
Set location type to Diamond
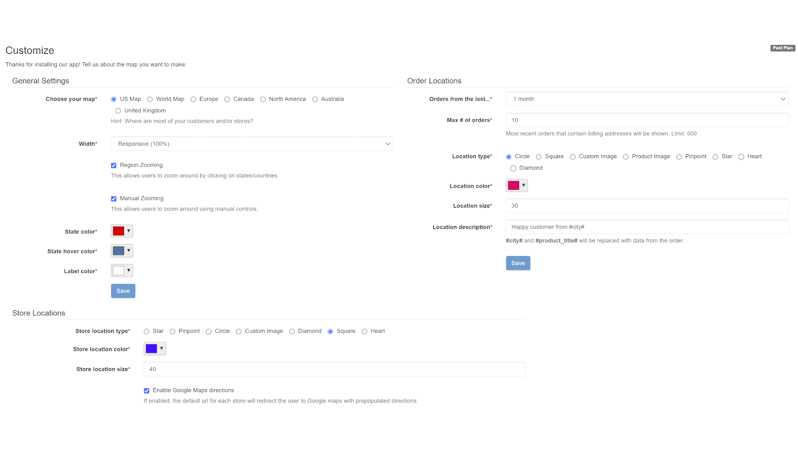[513, 168]
